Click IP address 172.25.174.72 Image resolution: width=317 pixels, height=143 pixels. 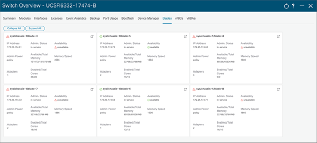(14, 100)
